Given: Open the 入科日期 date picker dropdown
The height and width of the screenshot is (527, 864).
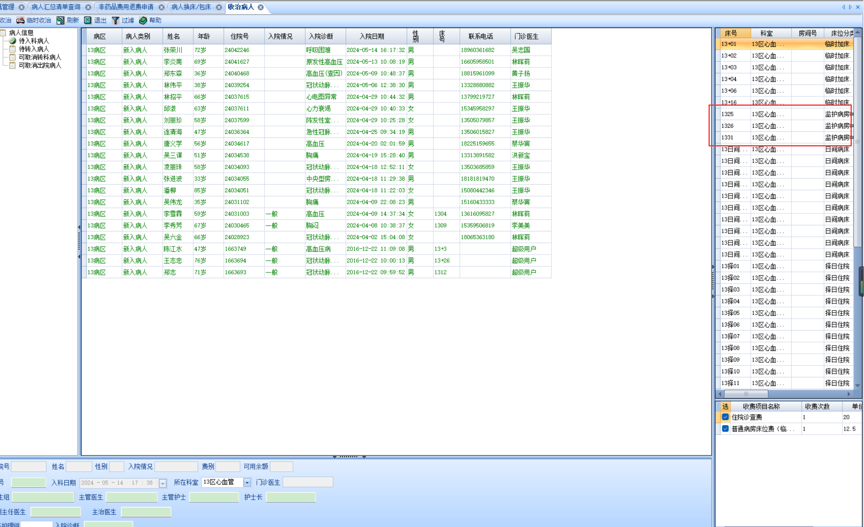Looking at the screenshot, I should point(163,483).
